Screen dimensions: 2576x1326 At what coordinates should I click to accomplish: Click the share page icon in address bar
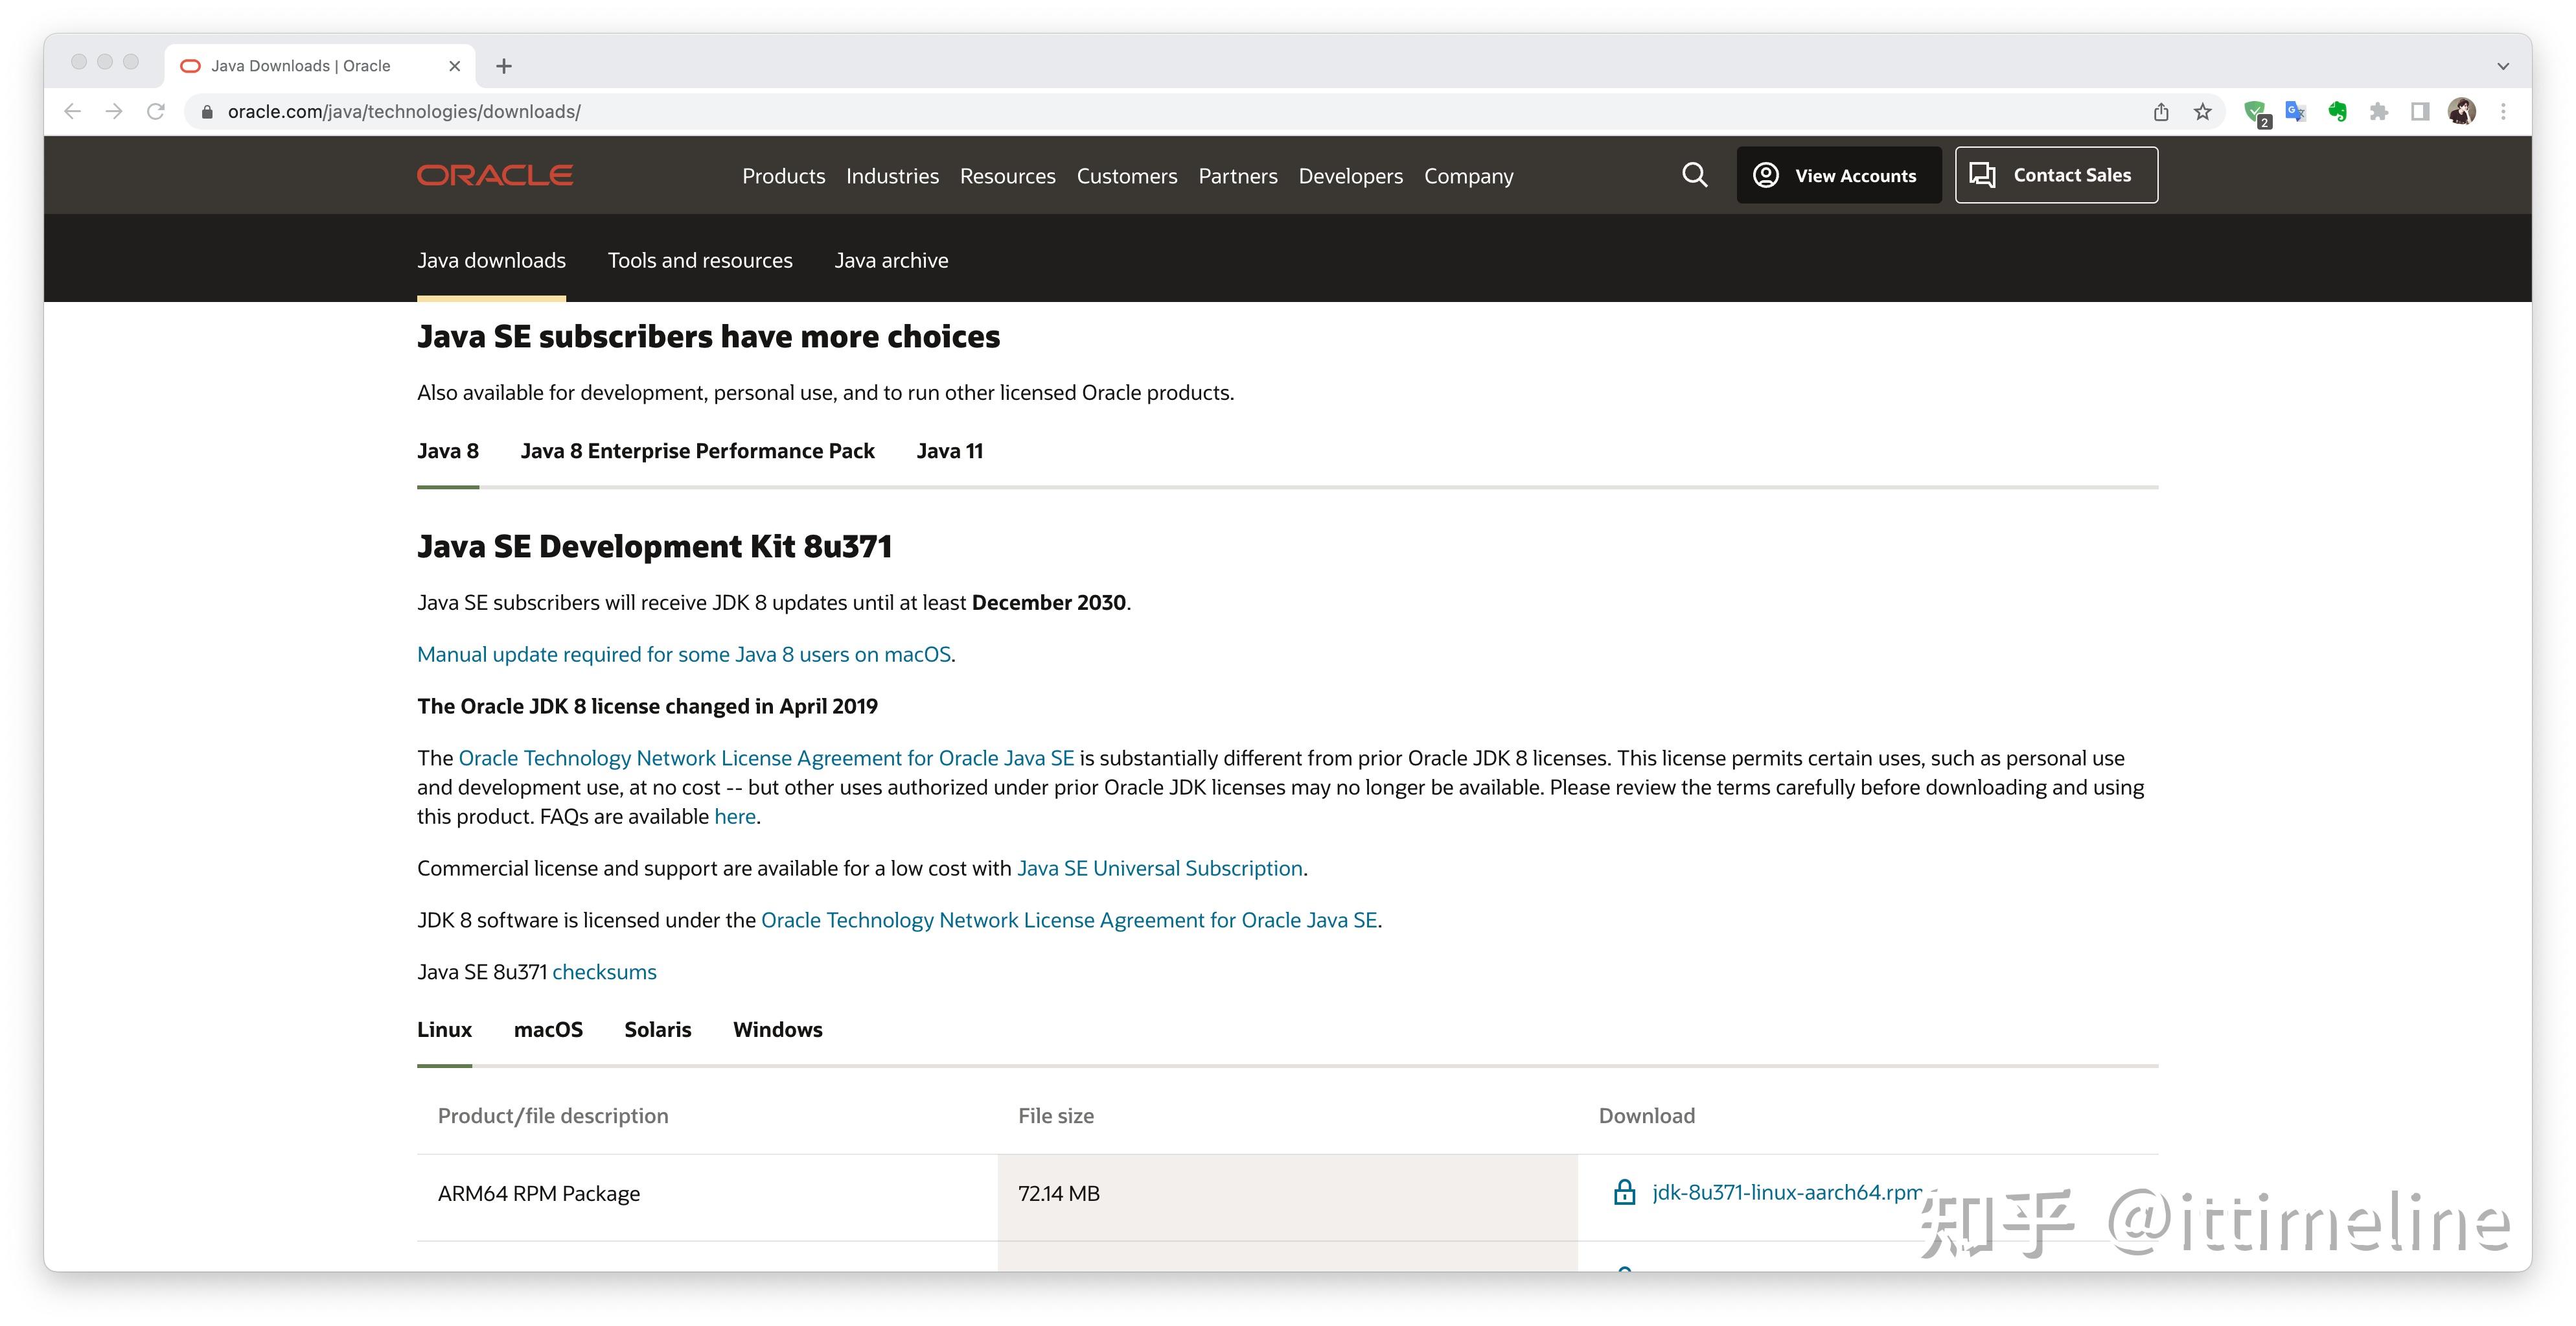tap(2161, 112)
